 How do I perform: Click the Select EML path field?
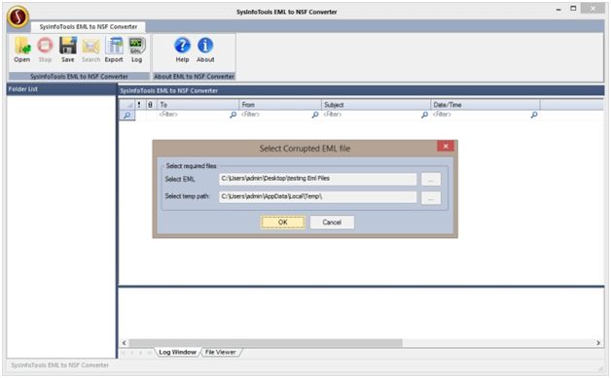coord(317,179)
